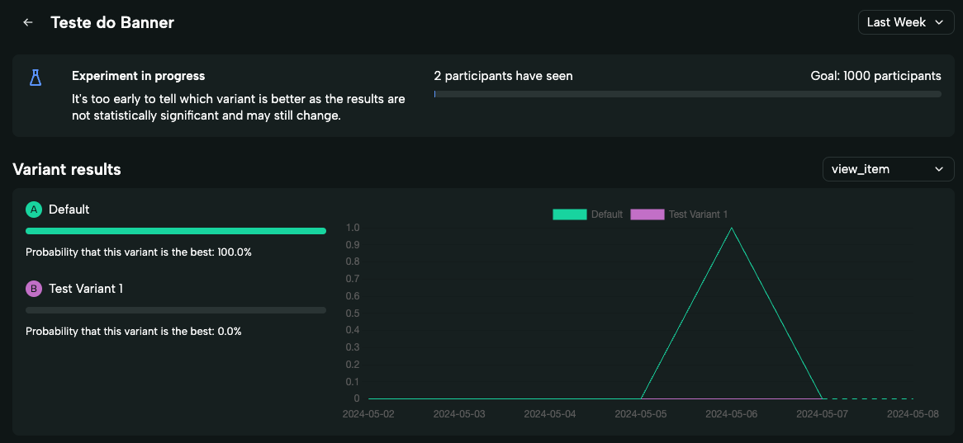Click the Variant results heading

coord(67,169)
